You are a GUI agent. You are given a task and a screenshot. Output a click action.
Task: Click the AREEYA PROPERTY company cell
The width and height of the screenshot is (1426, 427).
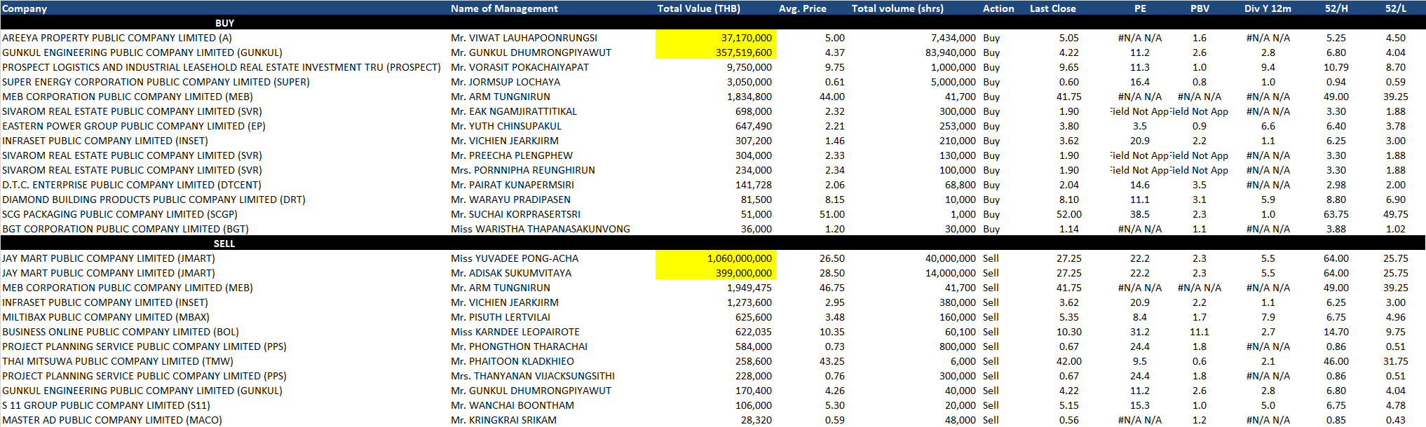[117, 38]
